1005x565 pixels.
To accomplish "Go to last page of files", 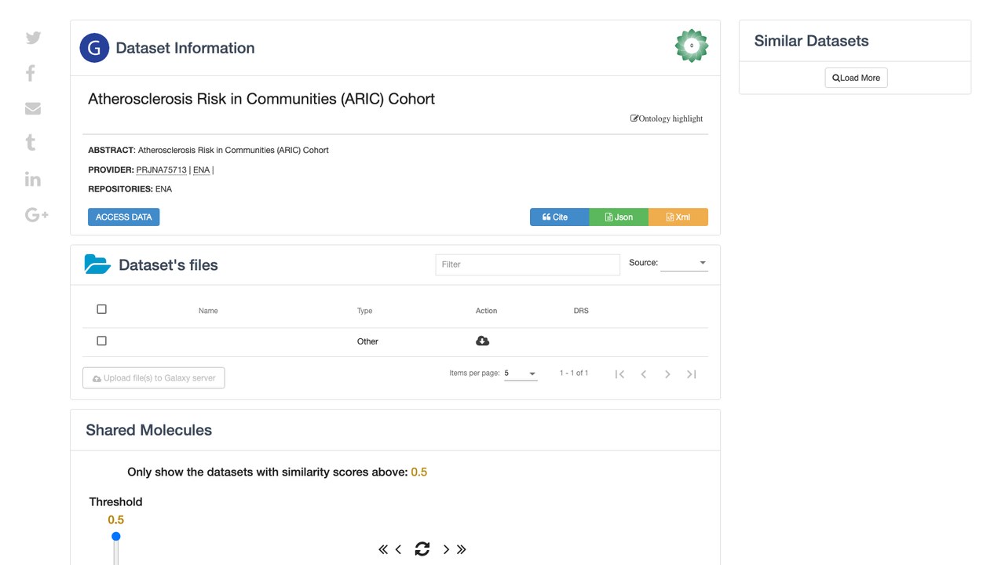I will pyautogui.click(x=692, y=374).
